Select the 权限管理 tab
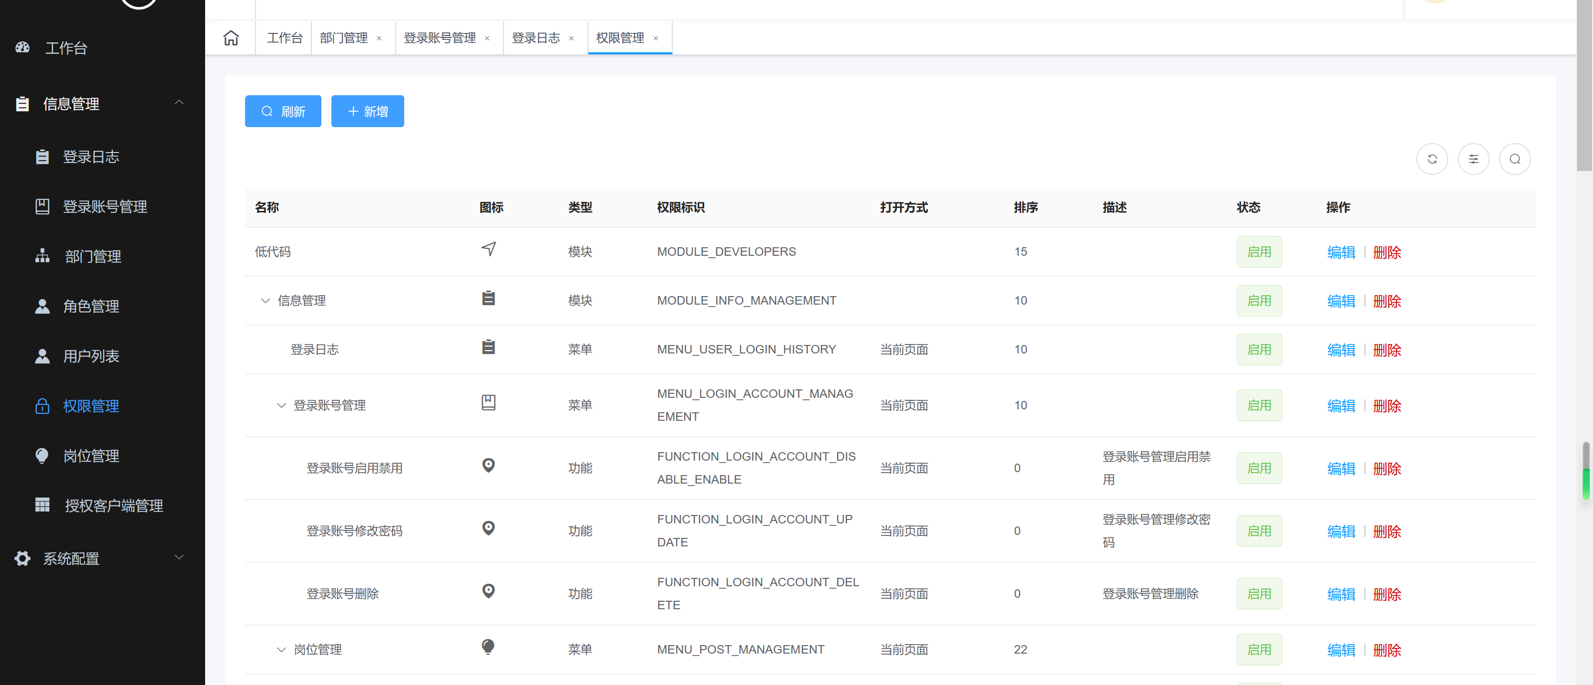 pos(620,38)
